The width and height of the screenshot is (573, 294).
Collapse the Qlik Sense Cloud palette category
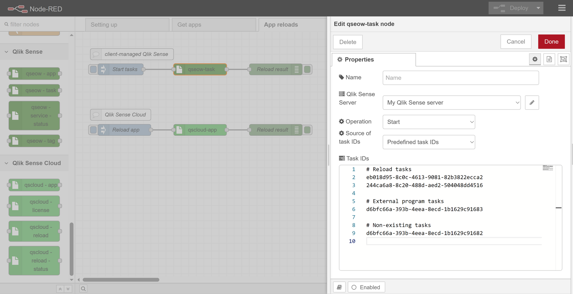tap(34, 163)
